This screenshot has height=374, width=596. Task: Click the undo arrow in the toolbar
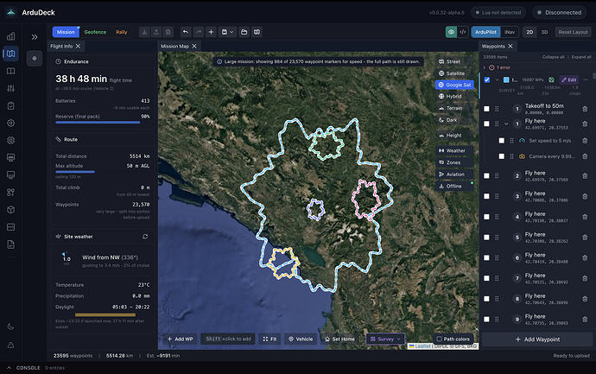pyautogui.click(x=186, y=32)
